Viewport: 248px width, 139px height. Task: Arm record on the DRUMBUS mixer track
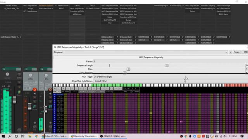pos(50,90)
